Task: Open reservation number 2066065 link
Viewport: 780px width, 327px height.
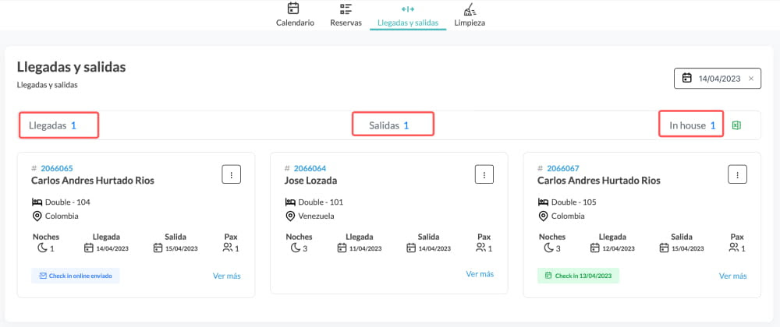Action: coord(57,168)
